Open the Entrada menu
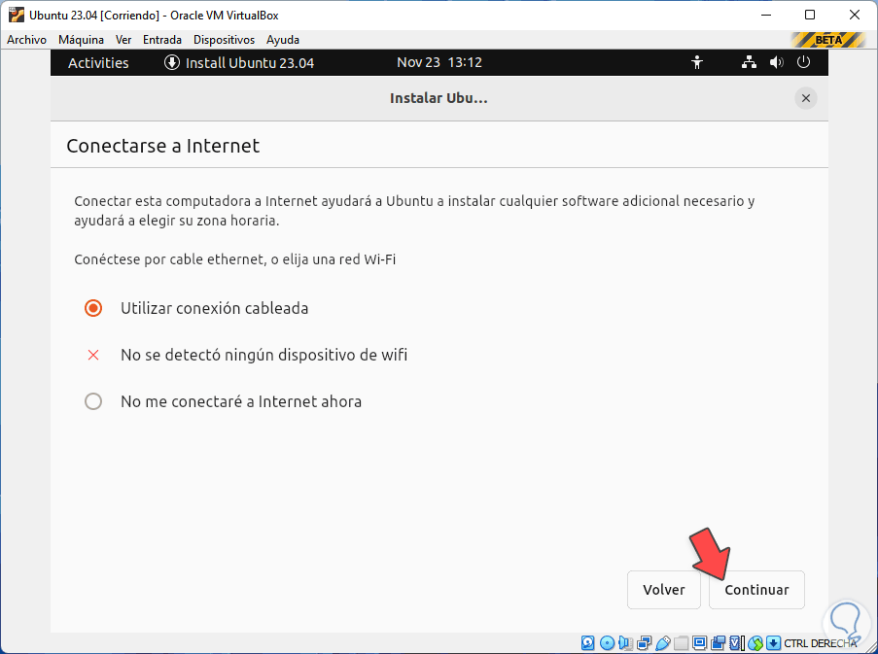 [161, 40]
